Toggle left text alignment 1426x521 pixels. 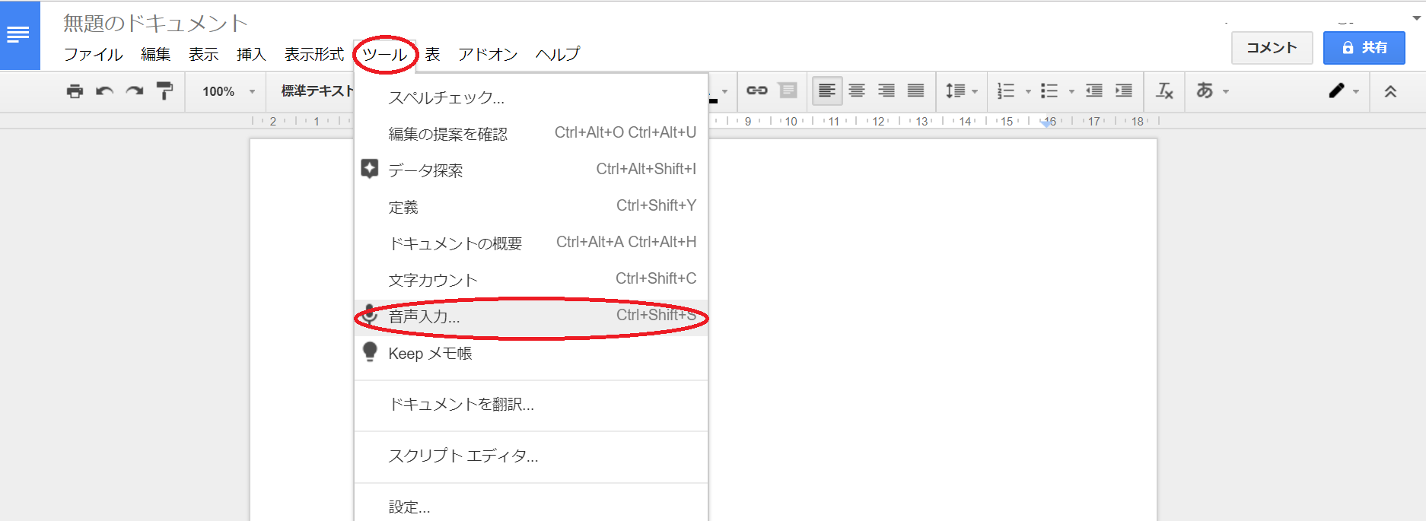point(826,91)
